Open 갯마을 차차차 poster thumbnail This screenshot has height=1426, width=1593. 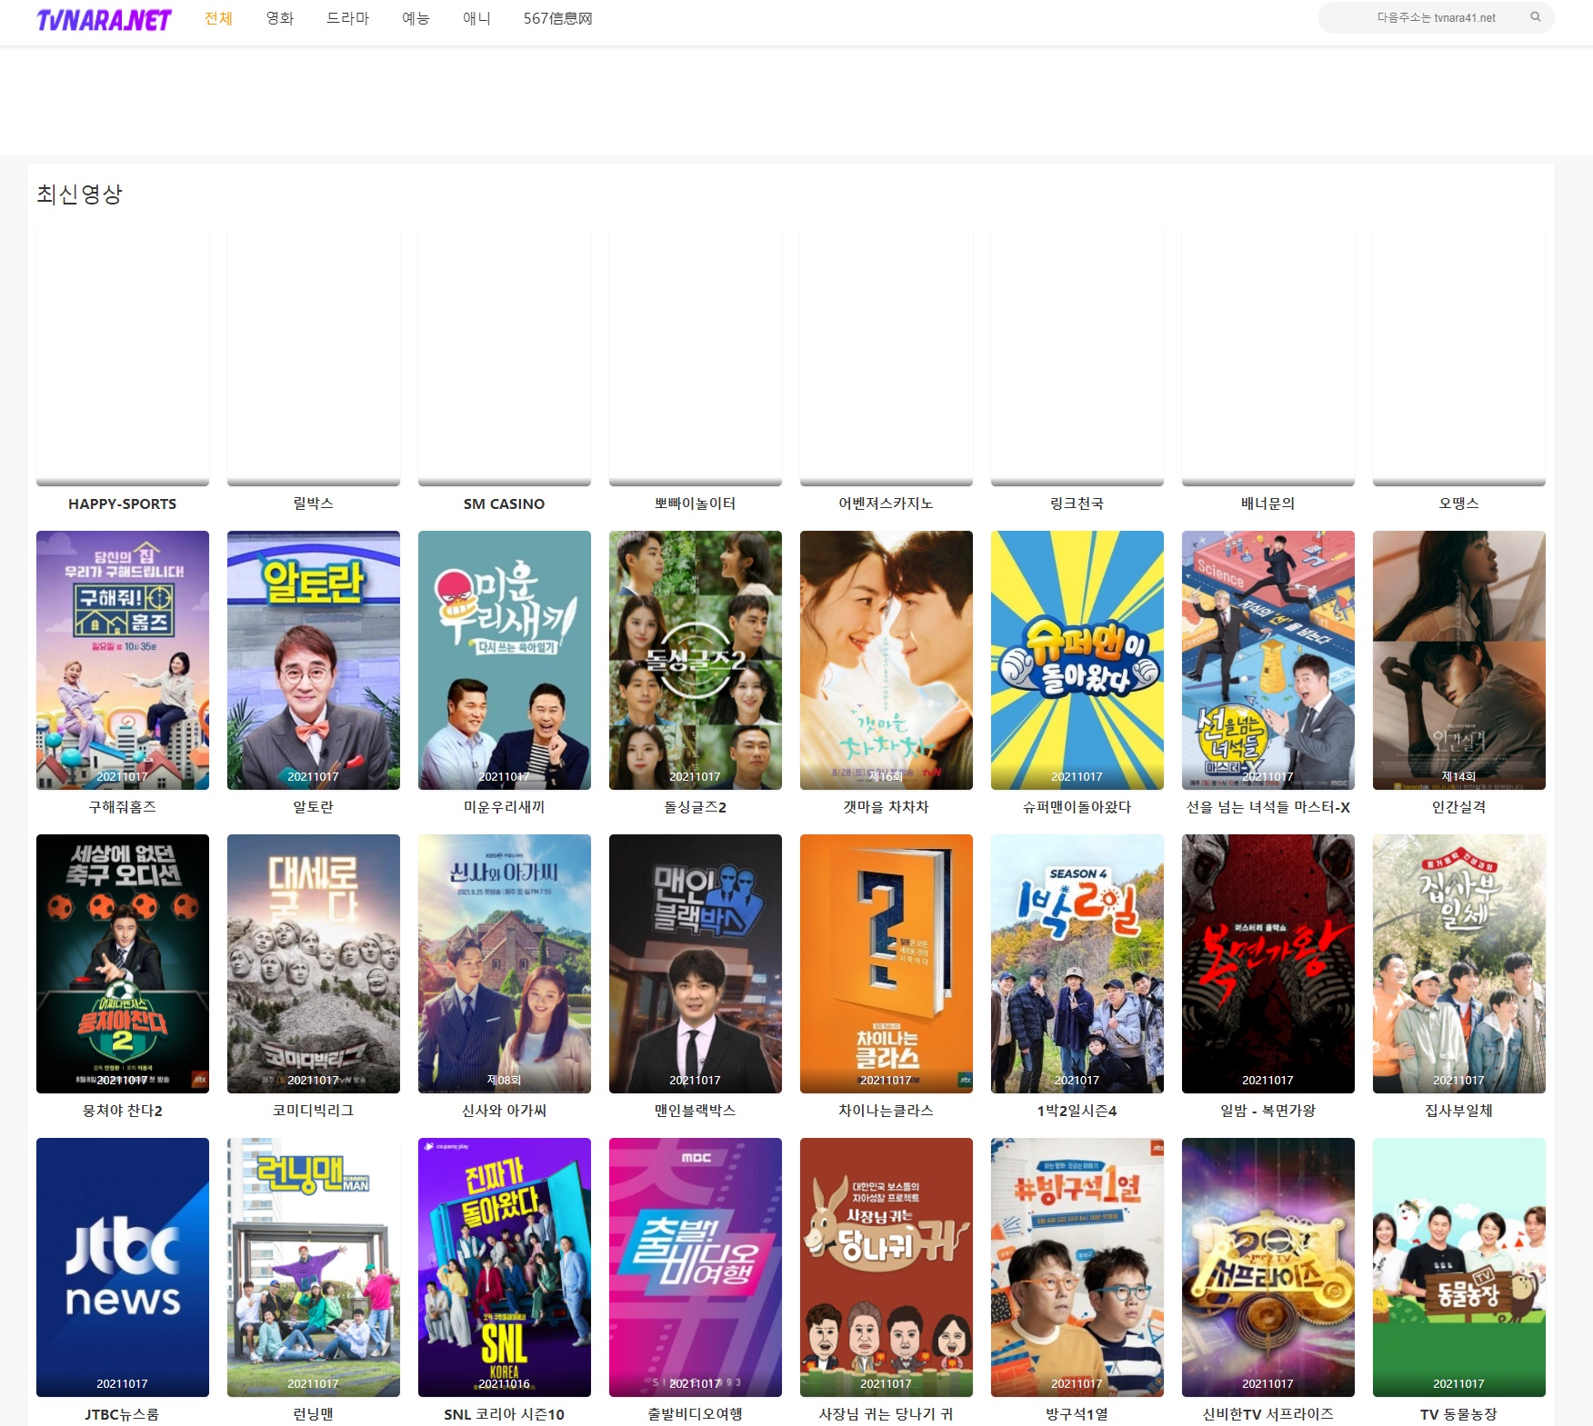pyautogui.click(x=887, y=660)
